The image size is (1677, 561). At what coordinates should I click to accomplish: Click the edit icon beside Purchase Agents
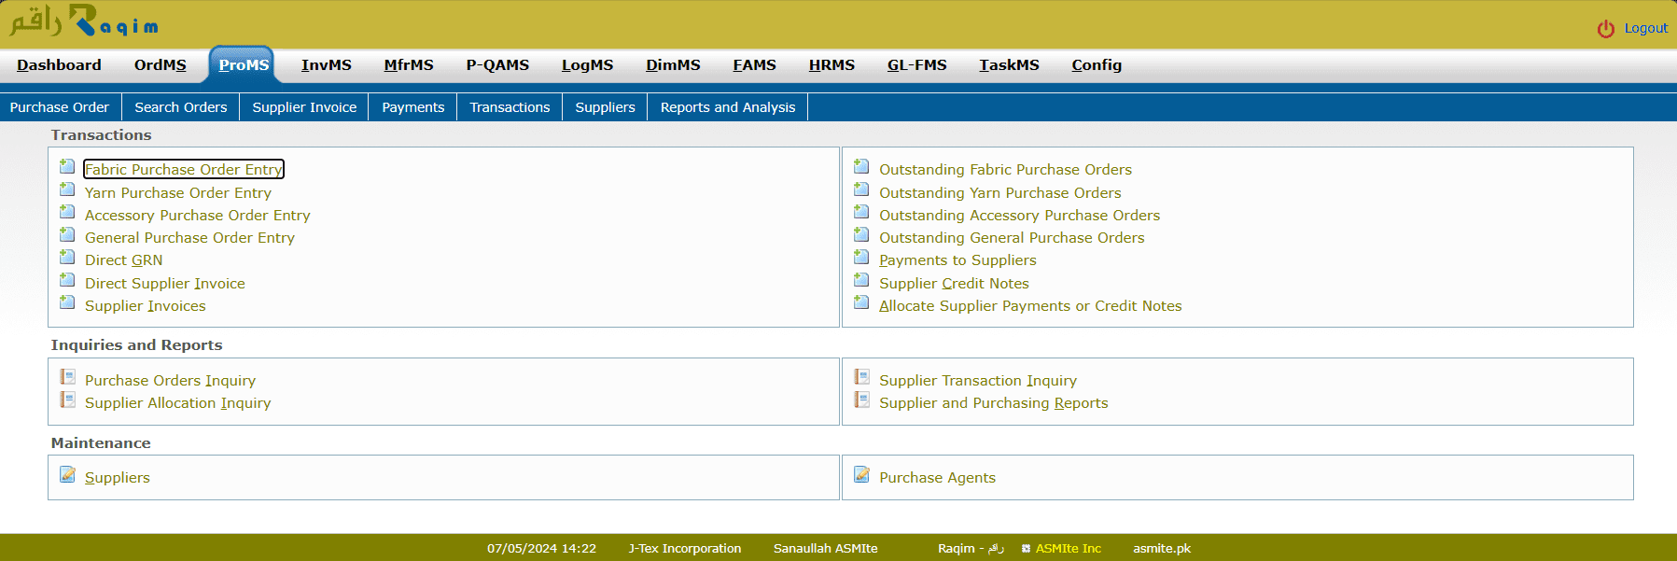(861, 475)
